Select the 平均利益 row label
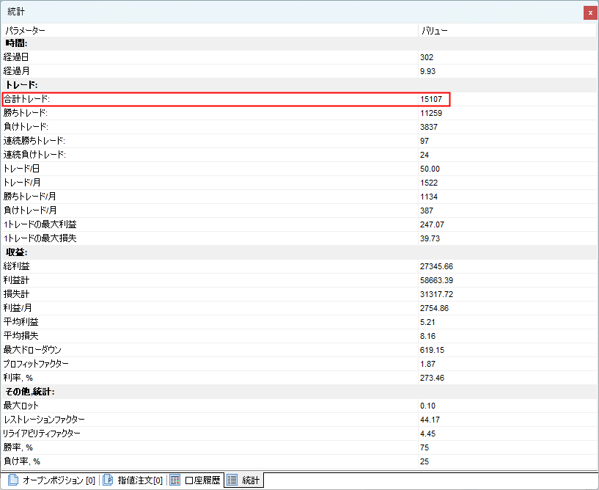Screen dimensions: 599x490 (21, 322)
